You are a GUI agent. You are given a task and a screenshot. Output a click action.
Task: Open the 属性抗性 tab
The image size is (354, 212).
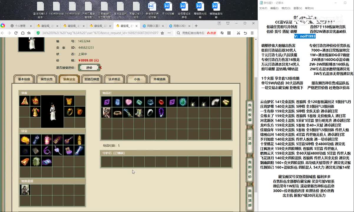[47, 79]
